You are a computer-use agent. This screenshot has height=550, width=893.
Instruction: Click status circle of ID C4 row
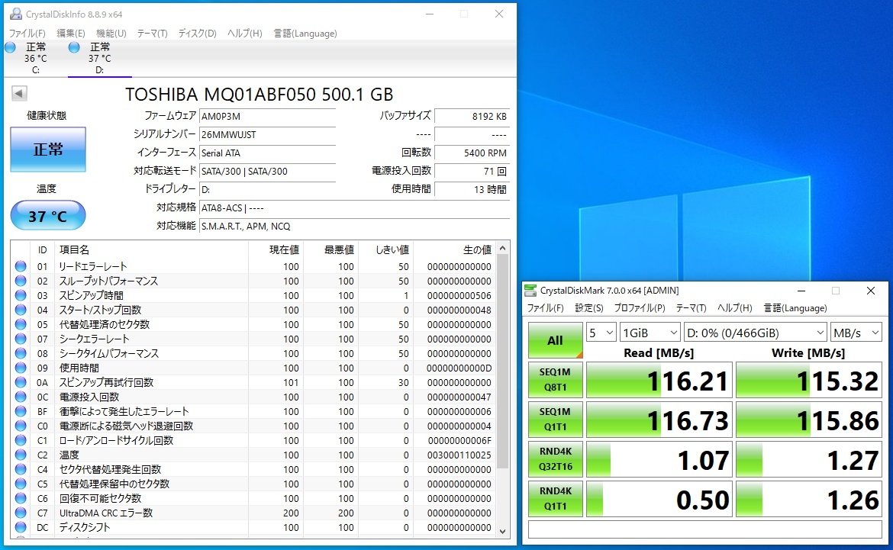pyautogui.click(x=21, y=470)
